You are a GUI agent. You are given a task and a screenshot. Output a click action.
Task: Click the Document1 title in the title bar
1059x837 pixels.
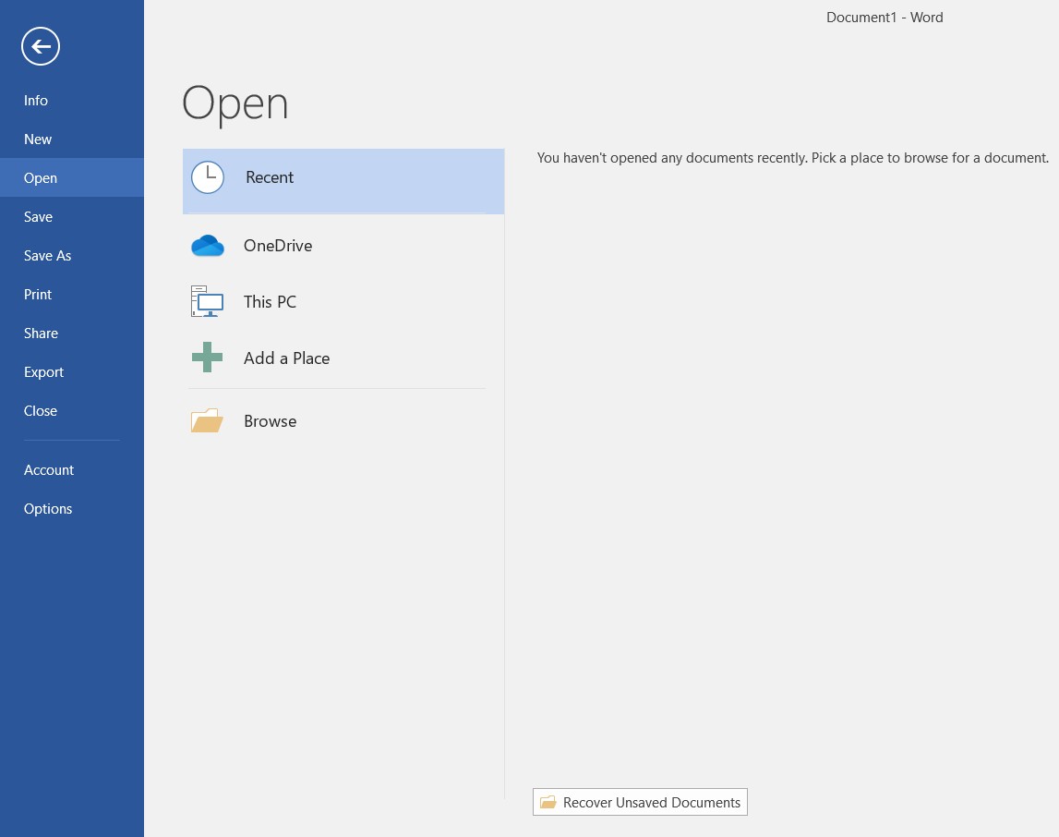point(885,17)
